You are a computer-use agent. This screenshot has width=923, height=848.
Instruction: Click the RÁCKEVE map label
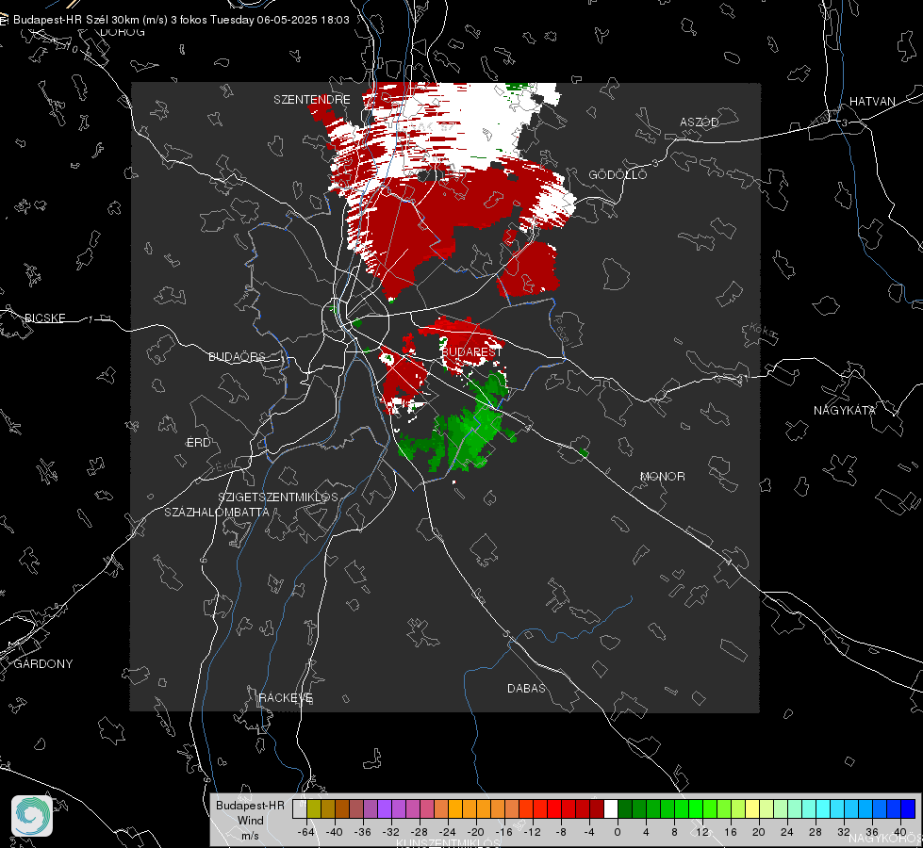[x=286, y=697]
